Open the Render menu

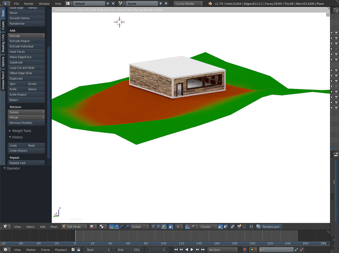coord(29,4)
